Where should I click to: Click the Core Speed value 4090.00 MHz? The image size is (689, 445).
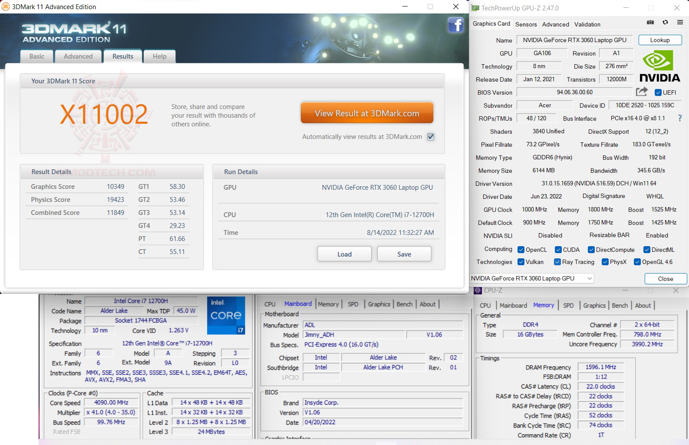(x=111, y=402)
